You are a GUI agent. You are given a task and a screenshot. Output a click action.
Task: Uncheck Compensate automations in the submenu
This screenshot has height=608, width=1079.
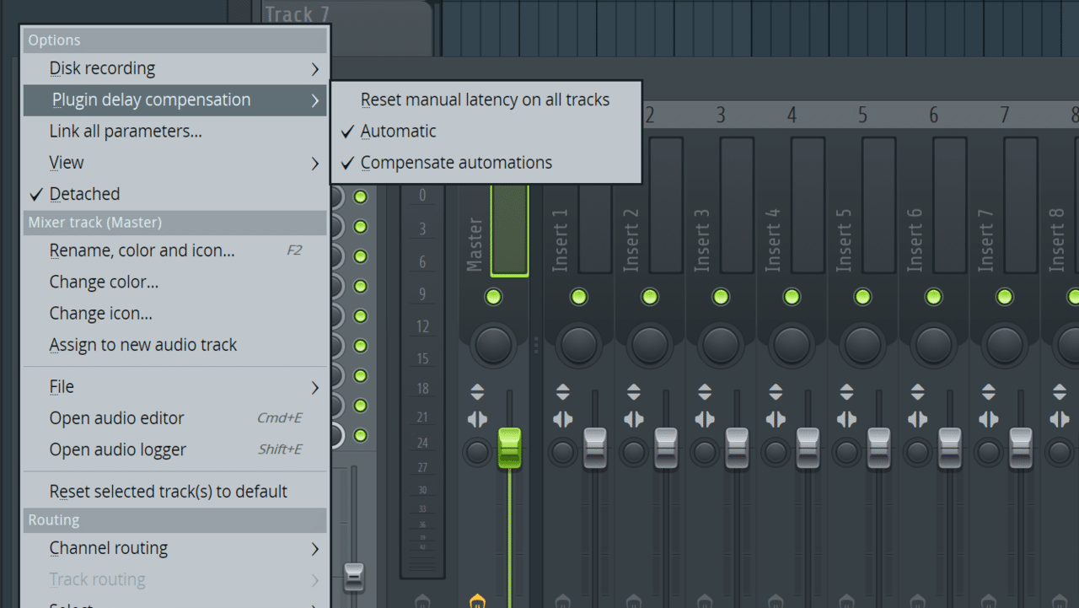pos(455,163)
